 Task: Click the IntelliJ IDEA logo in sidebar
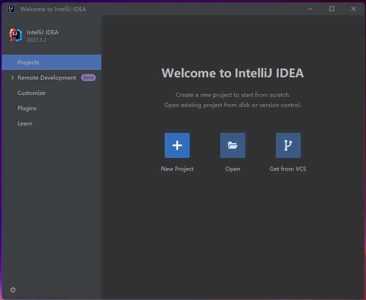click(16, 35)
